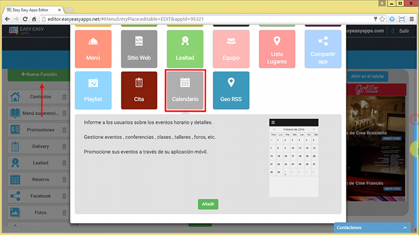
Task: Delete the Delivery entry trash icon
Action: (x=64, y=146)
